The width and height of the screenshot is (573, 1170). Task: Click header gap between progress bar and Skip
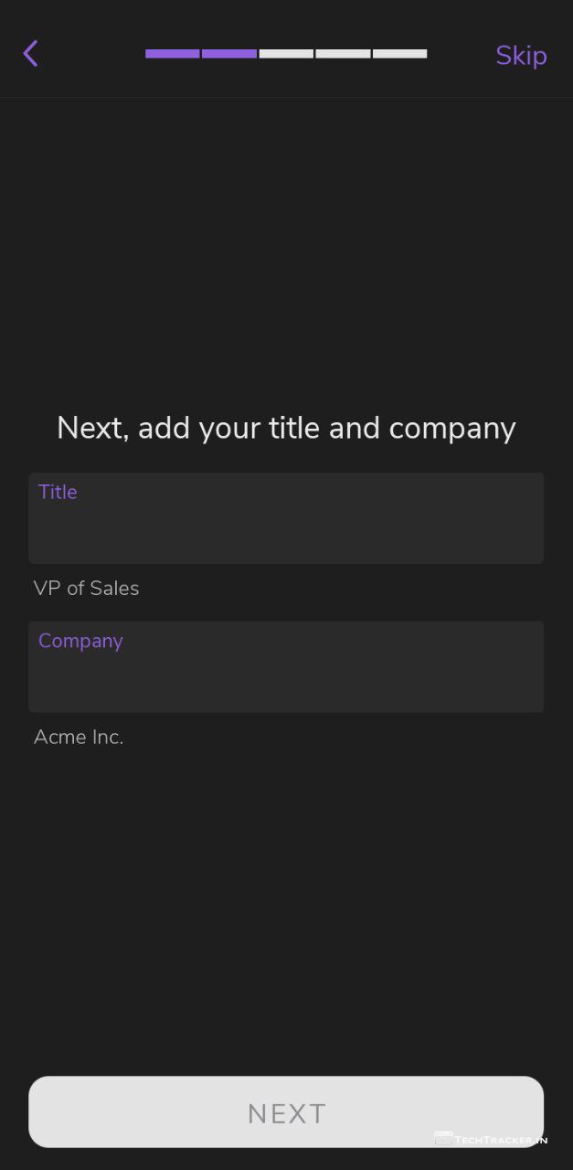coord(461,54)
